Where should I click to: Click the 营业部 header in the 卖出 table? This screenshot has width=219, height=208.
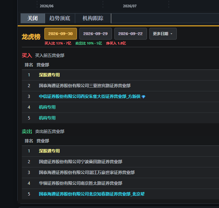click(43, 141)
